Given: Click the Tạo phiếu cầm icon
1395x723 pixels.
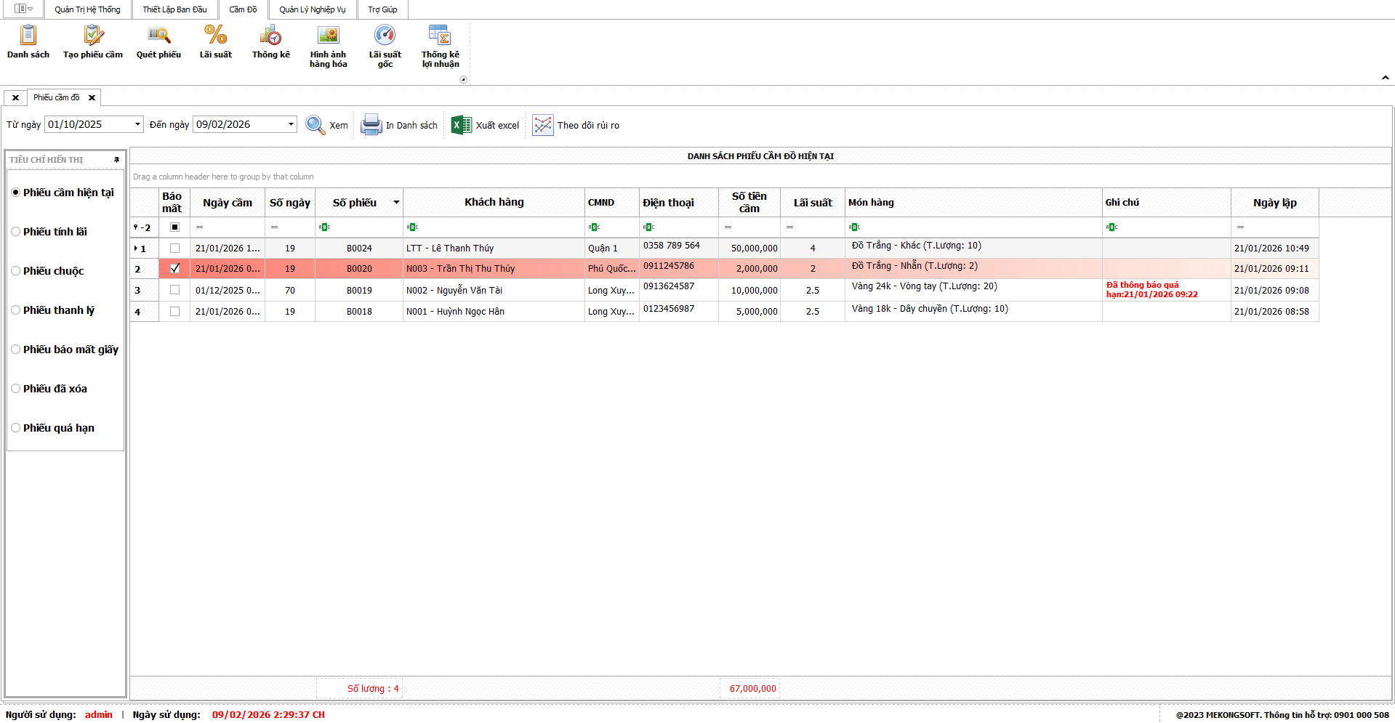Looking at the screenshot, I should 93,35.
